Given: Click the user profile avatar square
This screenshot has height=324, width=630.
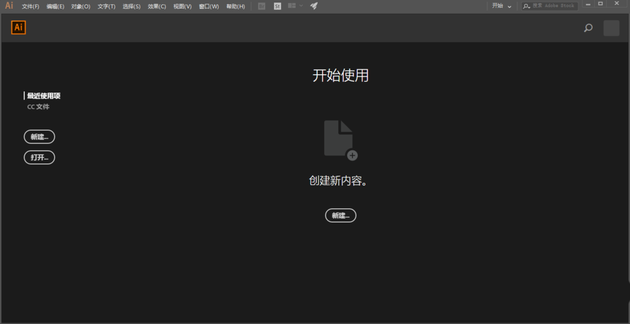Looking at the screenshot, I should tap(611, 28).
